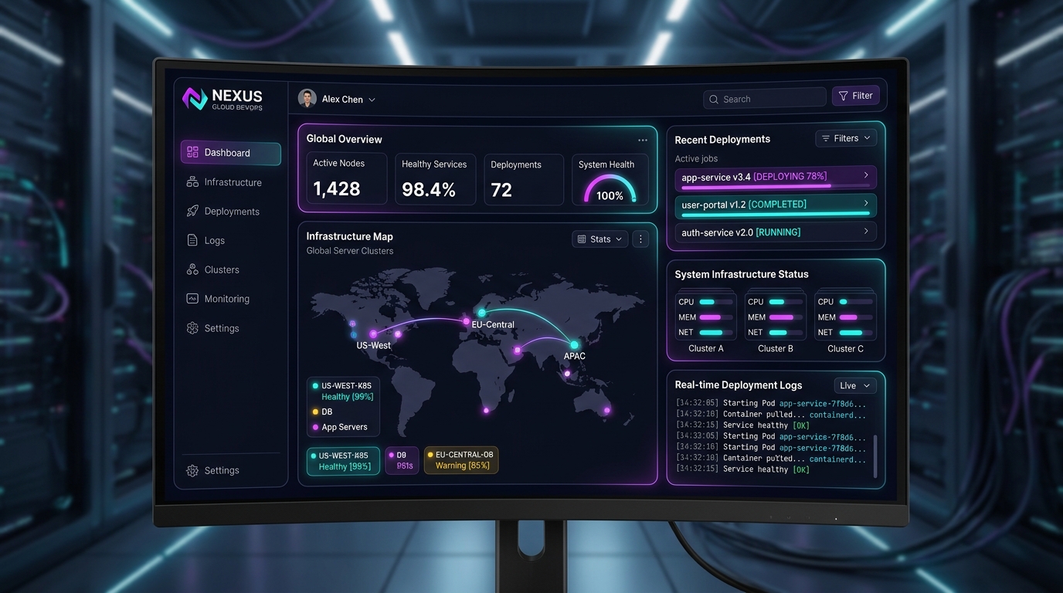Open the Dashboard sidebar item
The height and width of the screenshot is (593, 1063).
tap(230, 153)
